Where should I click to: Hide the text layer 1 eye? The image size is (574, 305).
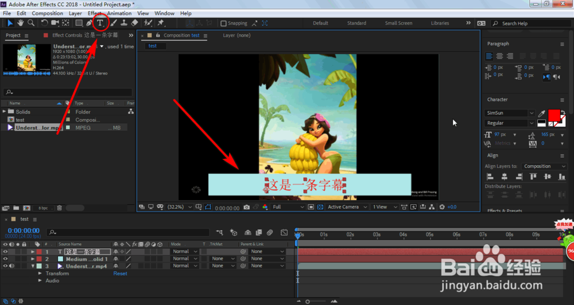click(5, 252)
